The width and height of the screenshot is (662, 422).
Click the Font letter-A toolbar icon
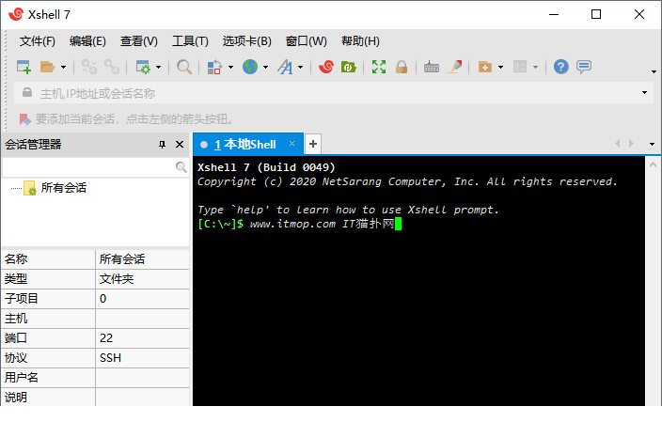tap(285, 67)
